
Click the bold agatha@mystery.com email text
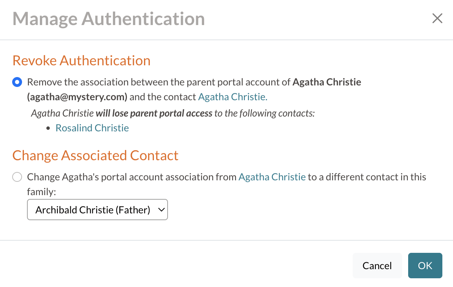tap(77, 97)
